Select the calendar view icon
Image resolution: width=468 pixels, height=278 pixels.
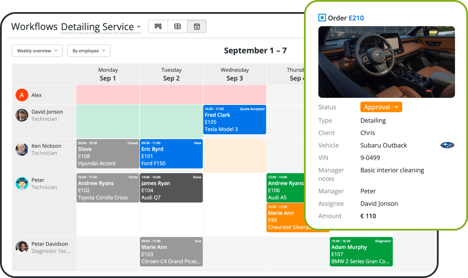click(197, 26)
